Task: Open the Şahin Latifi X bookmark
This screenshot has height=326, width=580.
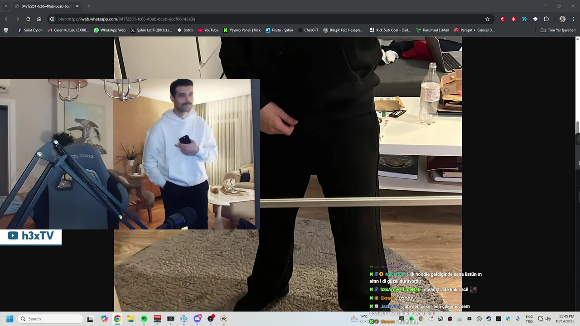Action: [x=151, y=30]
